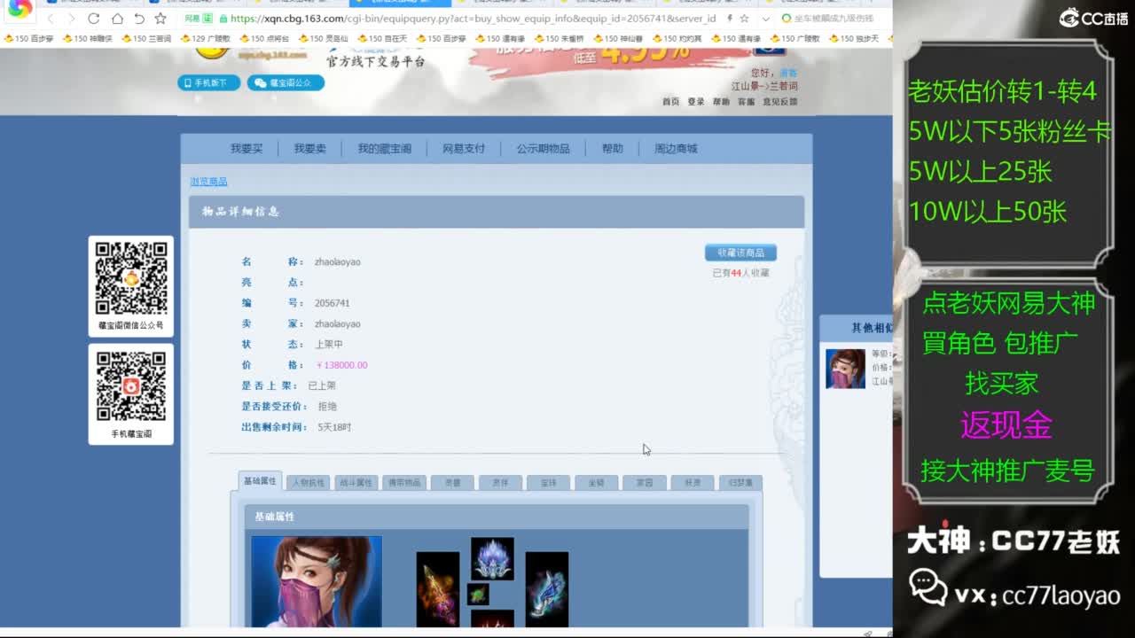
Task: Open the 客服 customer service link
Action: click(747, 102)
